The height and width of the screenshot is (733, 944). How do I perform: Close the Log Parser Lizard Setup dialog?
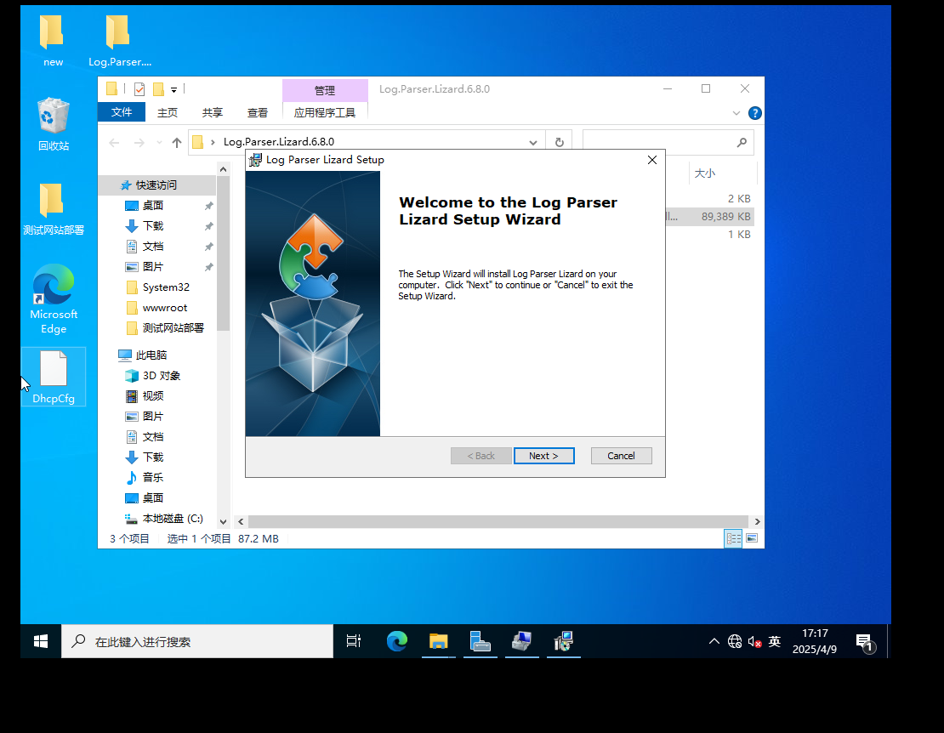[x=652, y=160]
